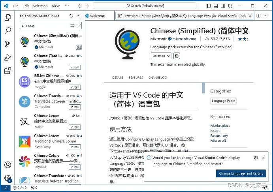273x192 pixels.
Task: Open the View menu
Action: [x=56, y=6]
